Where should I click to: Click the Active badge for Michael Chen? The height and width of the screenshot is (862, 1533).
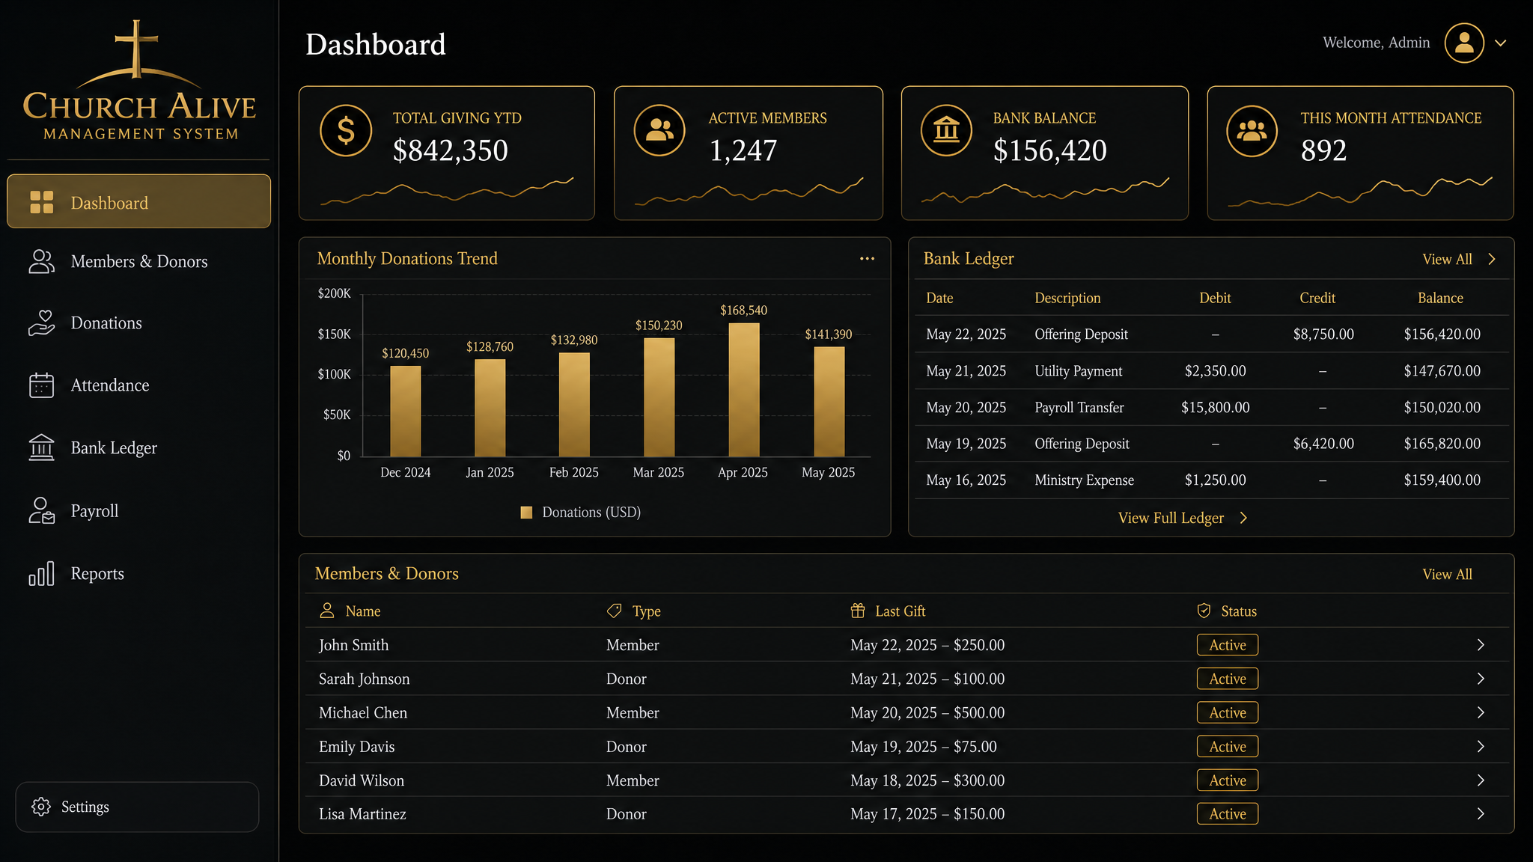point(1228,712)
